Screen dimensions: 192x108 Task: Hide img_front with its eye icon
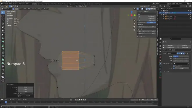pos(190,17)
